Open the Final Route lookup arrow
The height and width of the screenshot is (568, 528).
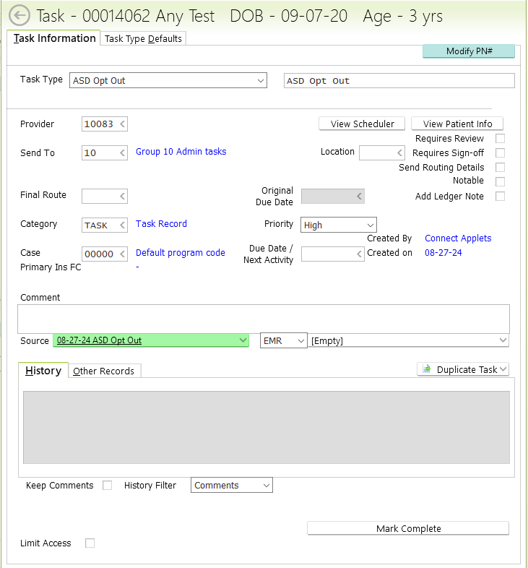[x=122, y=196]
